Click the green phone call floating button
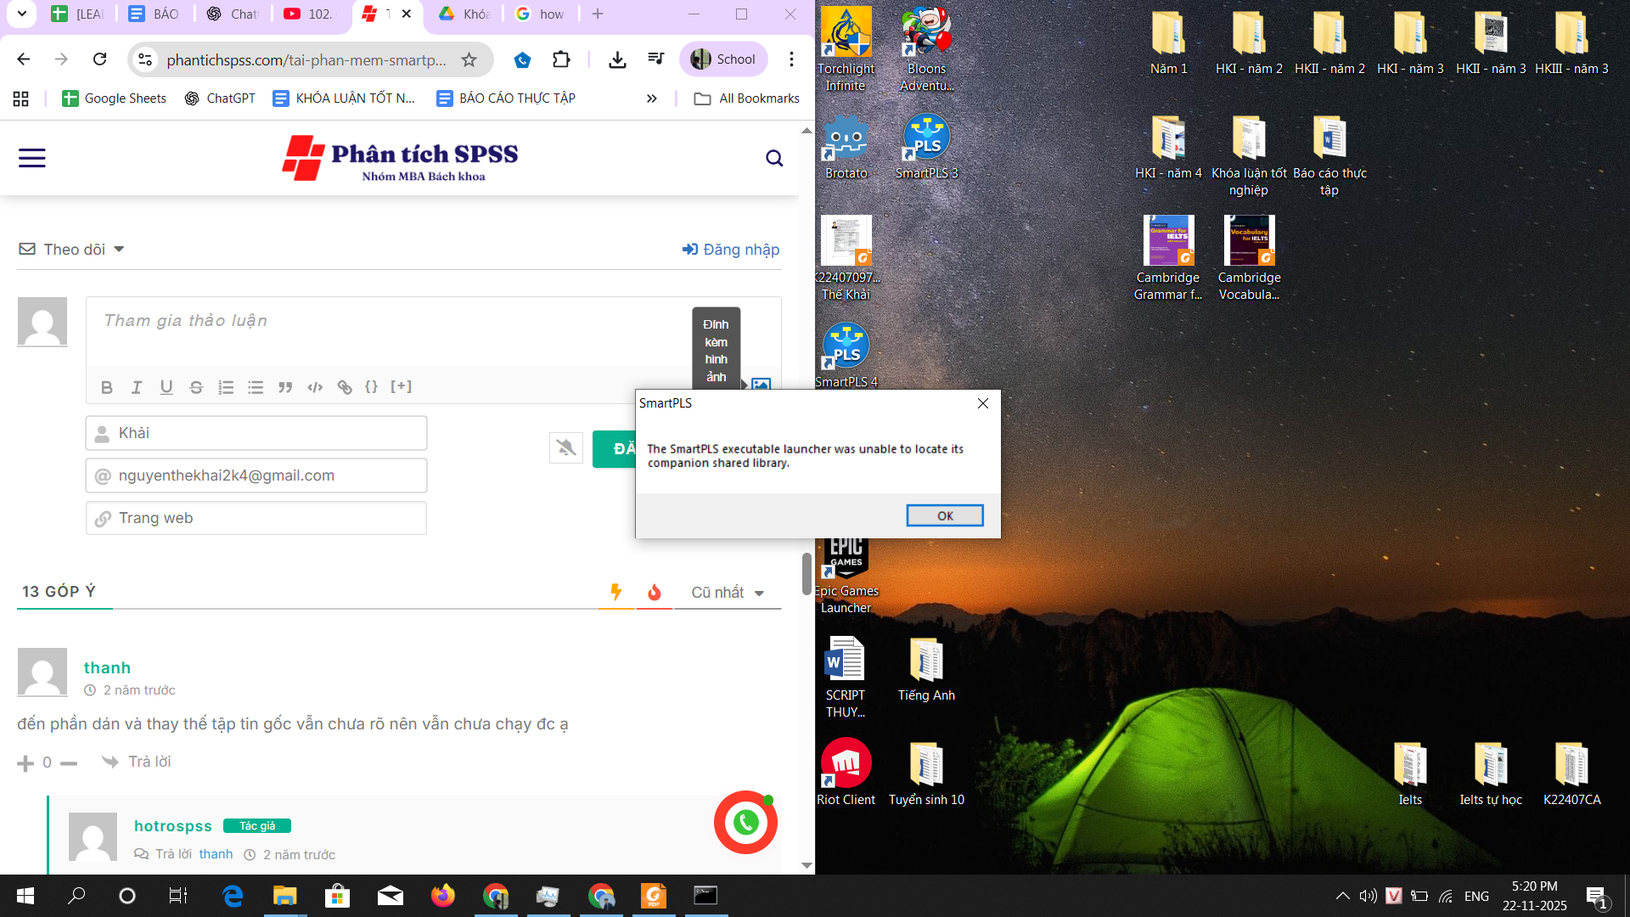The width and height of the screenshot is (1630, 917). [745, 822]
